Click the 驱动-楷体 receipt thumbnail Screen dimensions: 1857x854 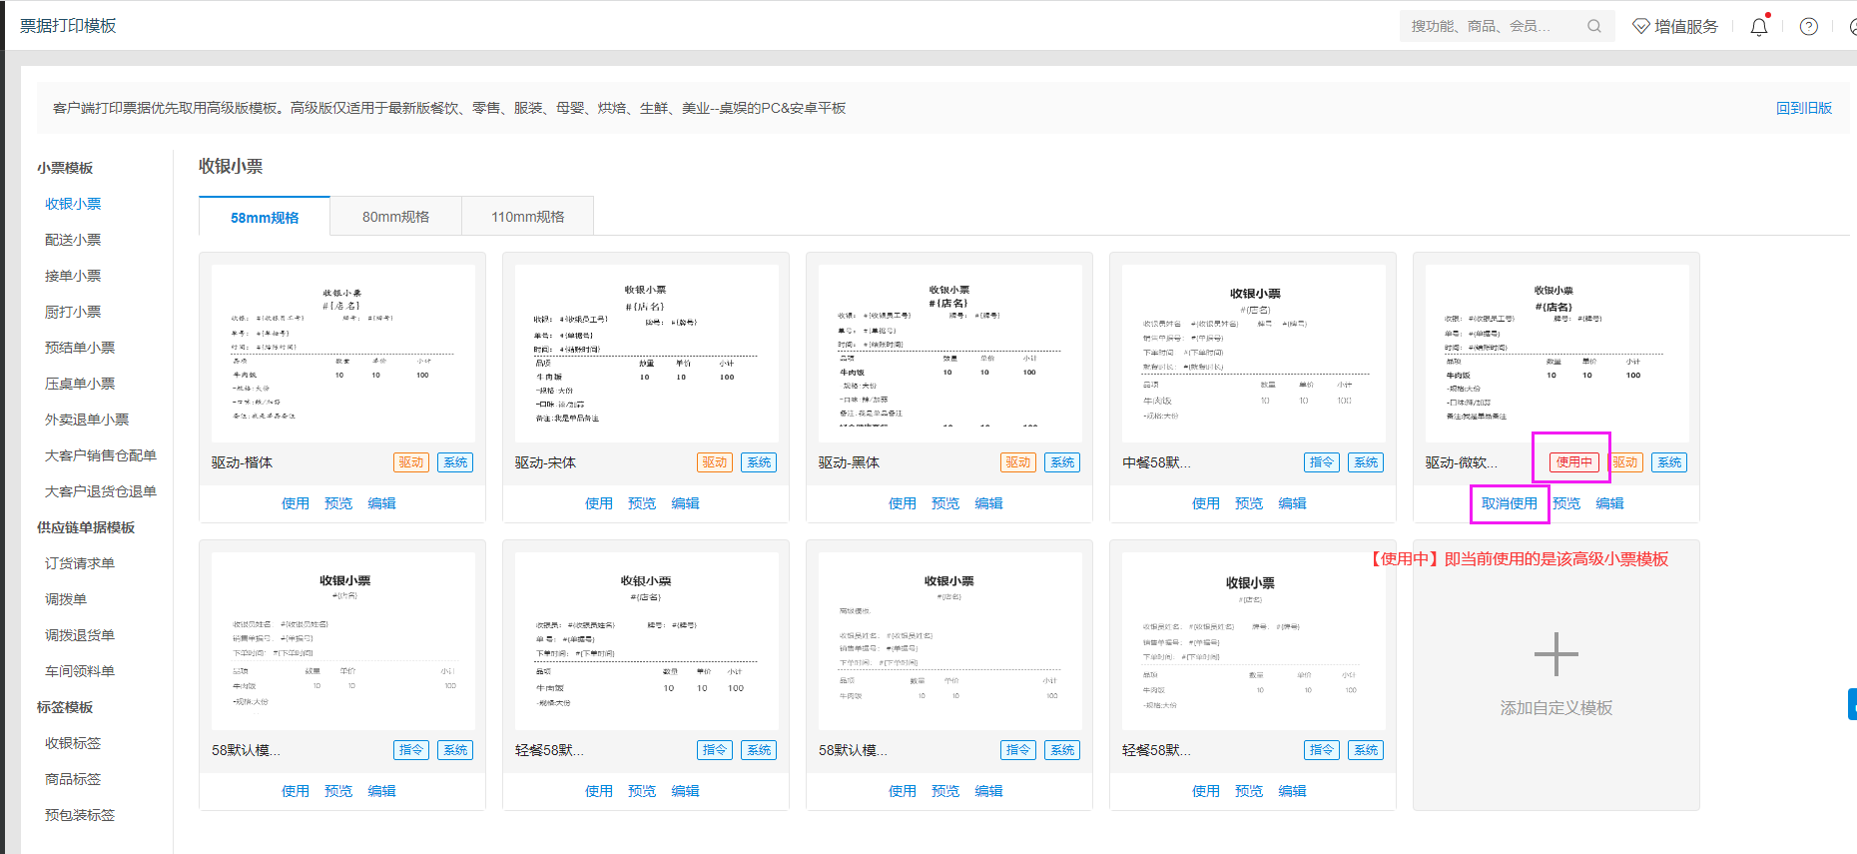342,353
